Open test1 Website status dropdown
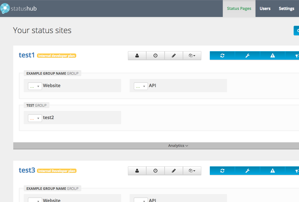Viewport: 299px width, 202px height. pyautogui.click(x=35, y=86)
